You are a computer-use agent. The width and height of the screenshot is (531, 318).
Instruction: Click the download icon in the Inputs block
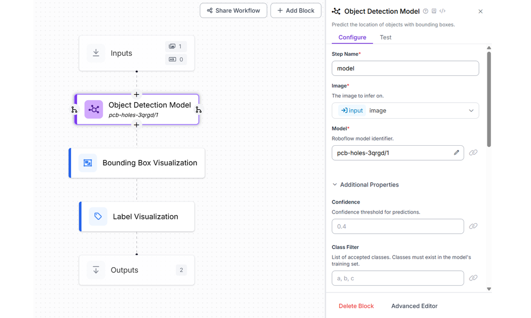point(96,52)
